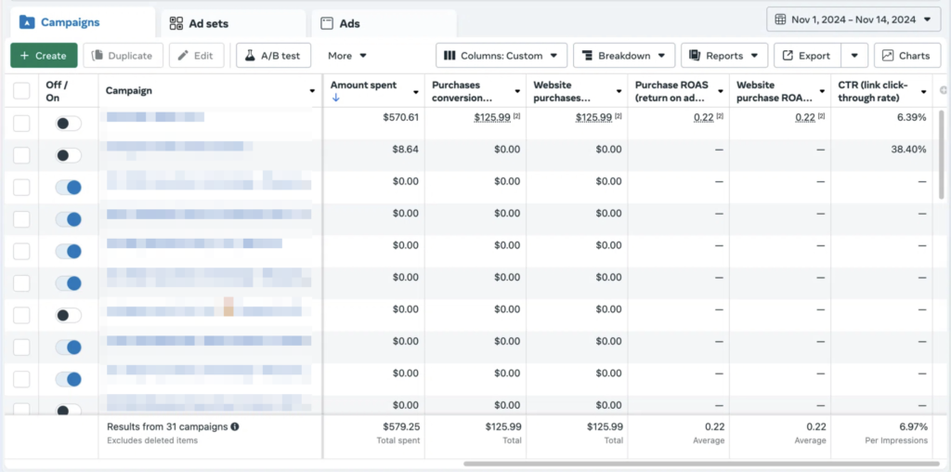
Task: Open the Reports menu button
Action: click(x=724, y=56)
